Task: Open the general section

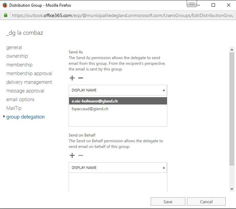Action: [14, 47]
